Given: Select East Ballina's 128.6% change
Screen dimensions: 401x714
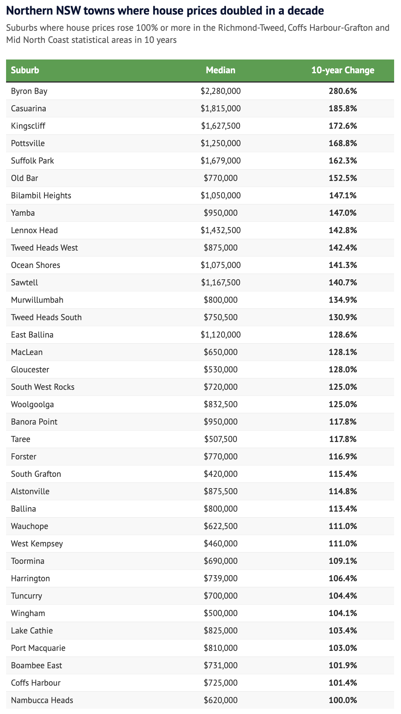Looking at the screenshot, I should coord(342,335).
